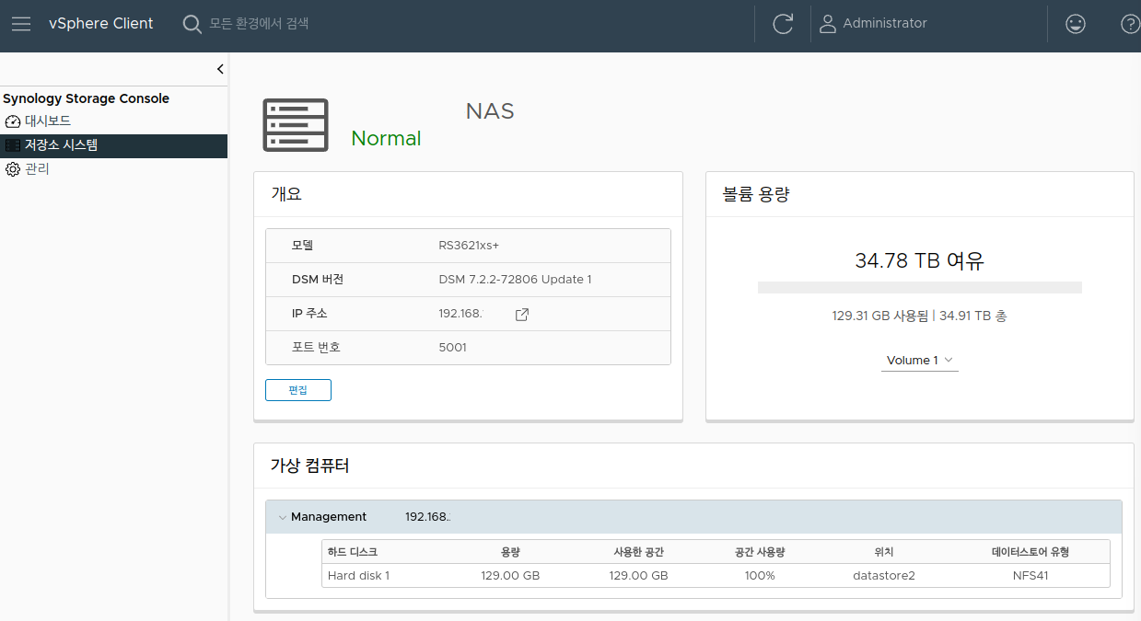Collapse the left navigation sidebar

tap(220, 69)
